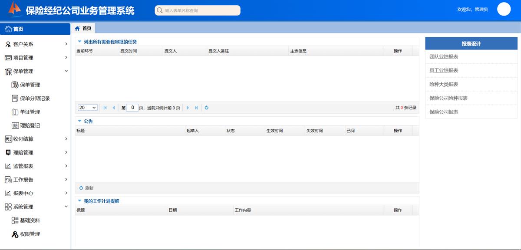This screenshot has height=250, width=521.
Task: Go to previous page in task pager
Action: (114, 108)
